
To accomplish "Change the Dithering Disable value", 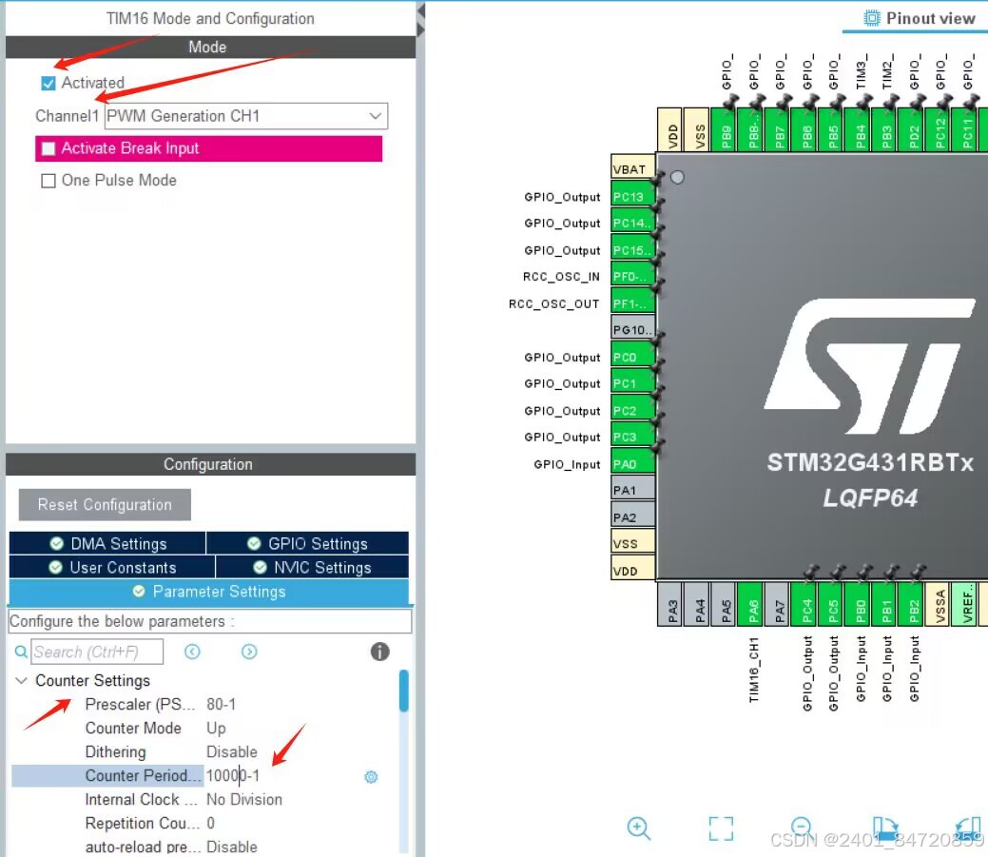I will (x=231, y=751).
